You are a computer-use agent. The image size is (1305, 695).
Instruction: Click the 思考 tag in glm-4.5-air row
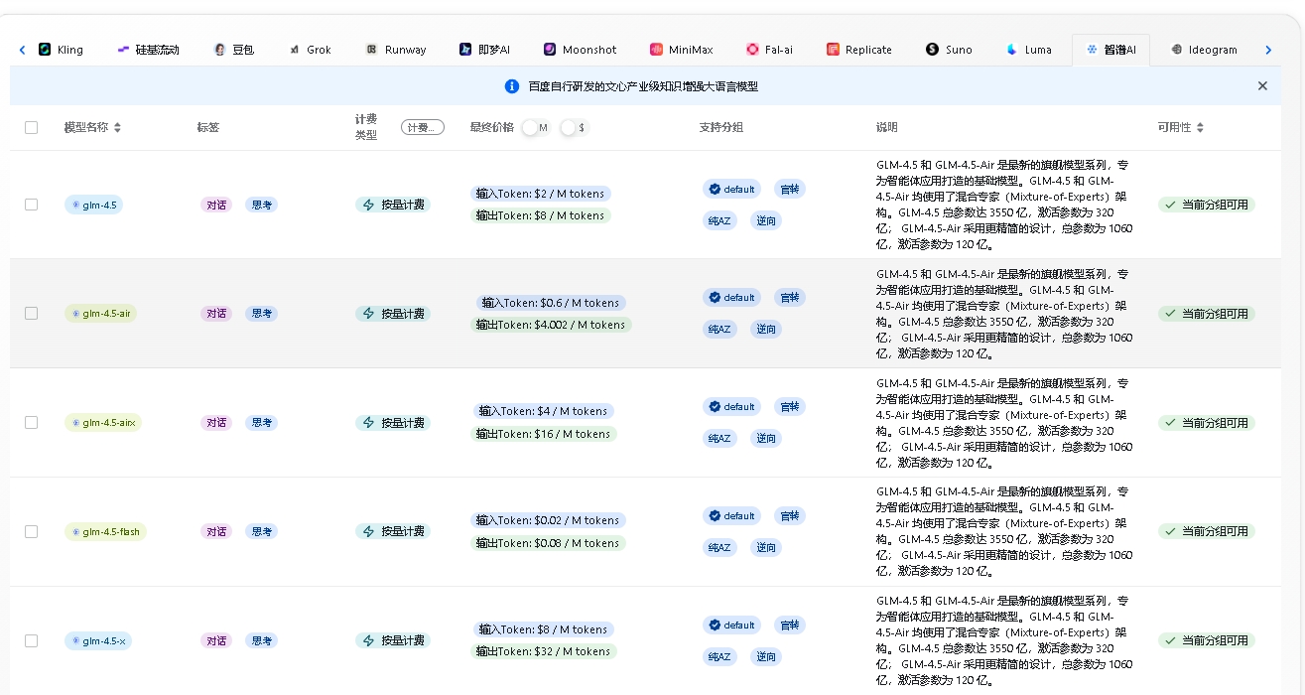tap(261, 314)
